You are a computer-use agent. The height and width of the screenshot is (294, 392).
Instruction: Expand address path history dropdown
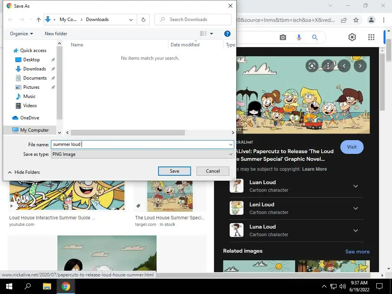[131, 20]
